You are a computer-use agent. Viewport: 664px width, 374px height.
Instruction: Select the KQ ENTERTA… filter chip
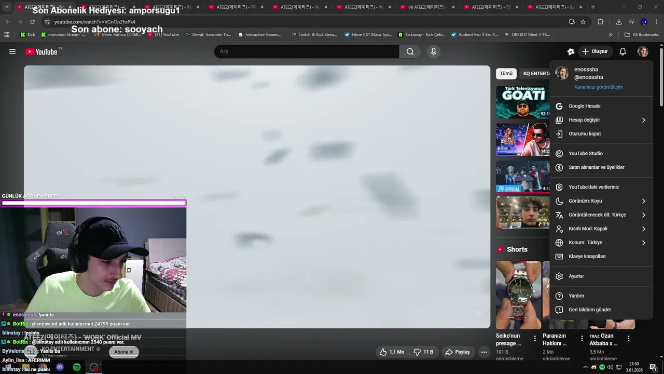click(x=535, y=73)
